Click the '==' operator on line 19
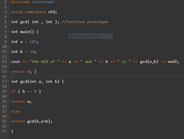Screen dimensions: 184x139 [x=30, y=91]
